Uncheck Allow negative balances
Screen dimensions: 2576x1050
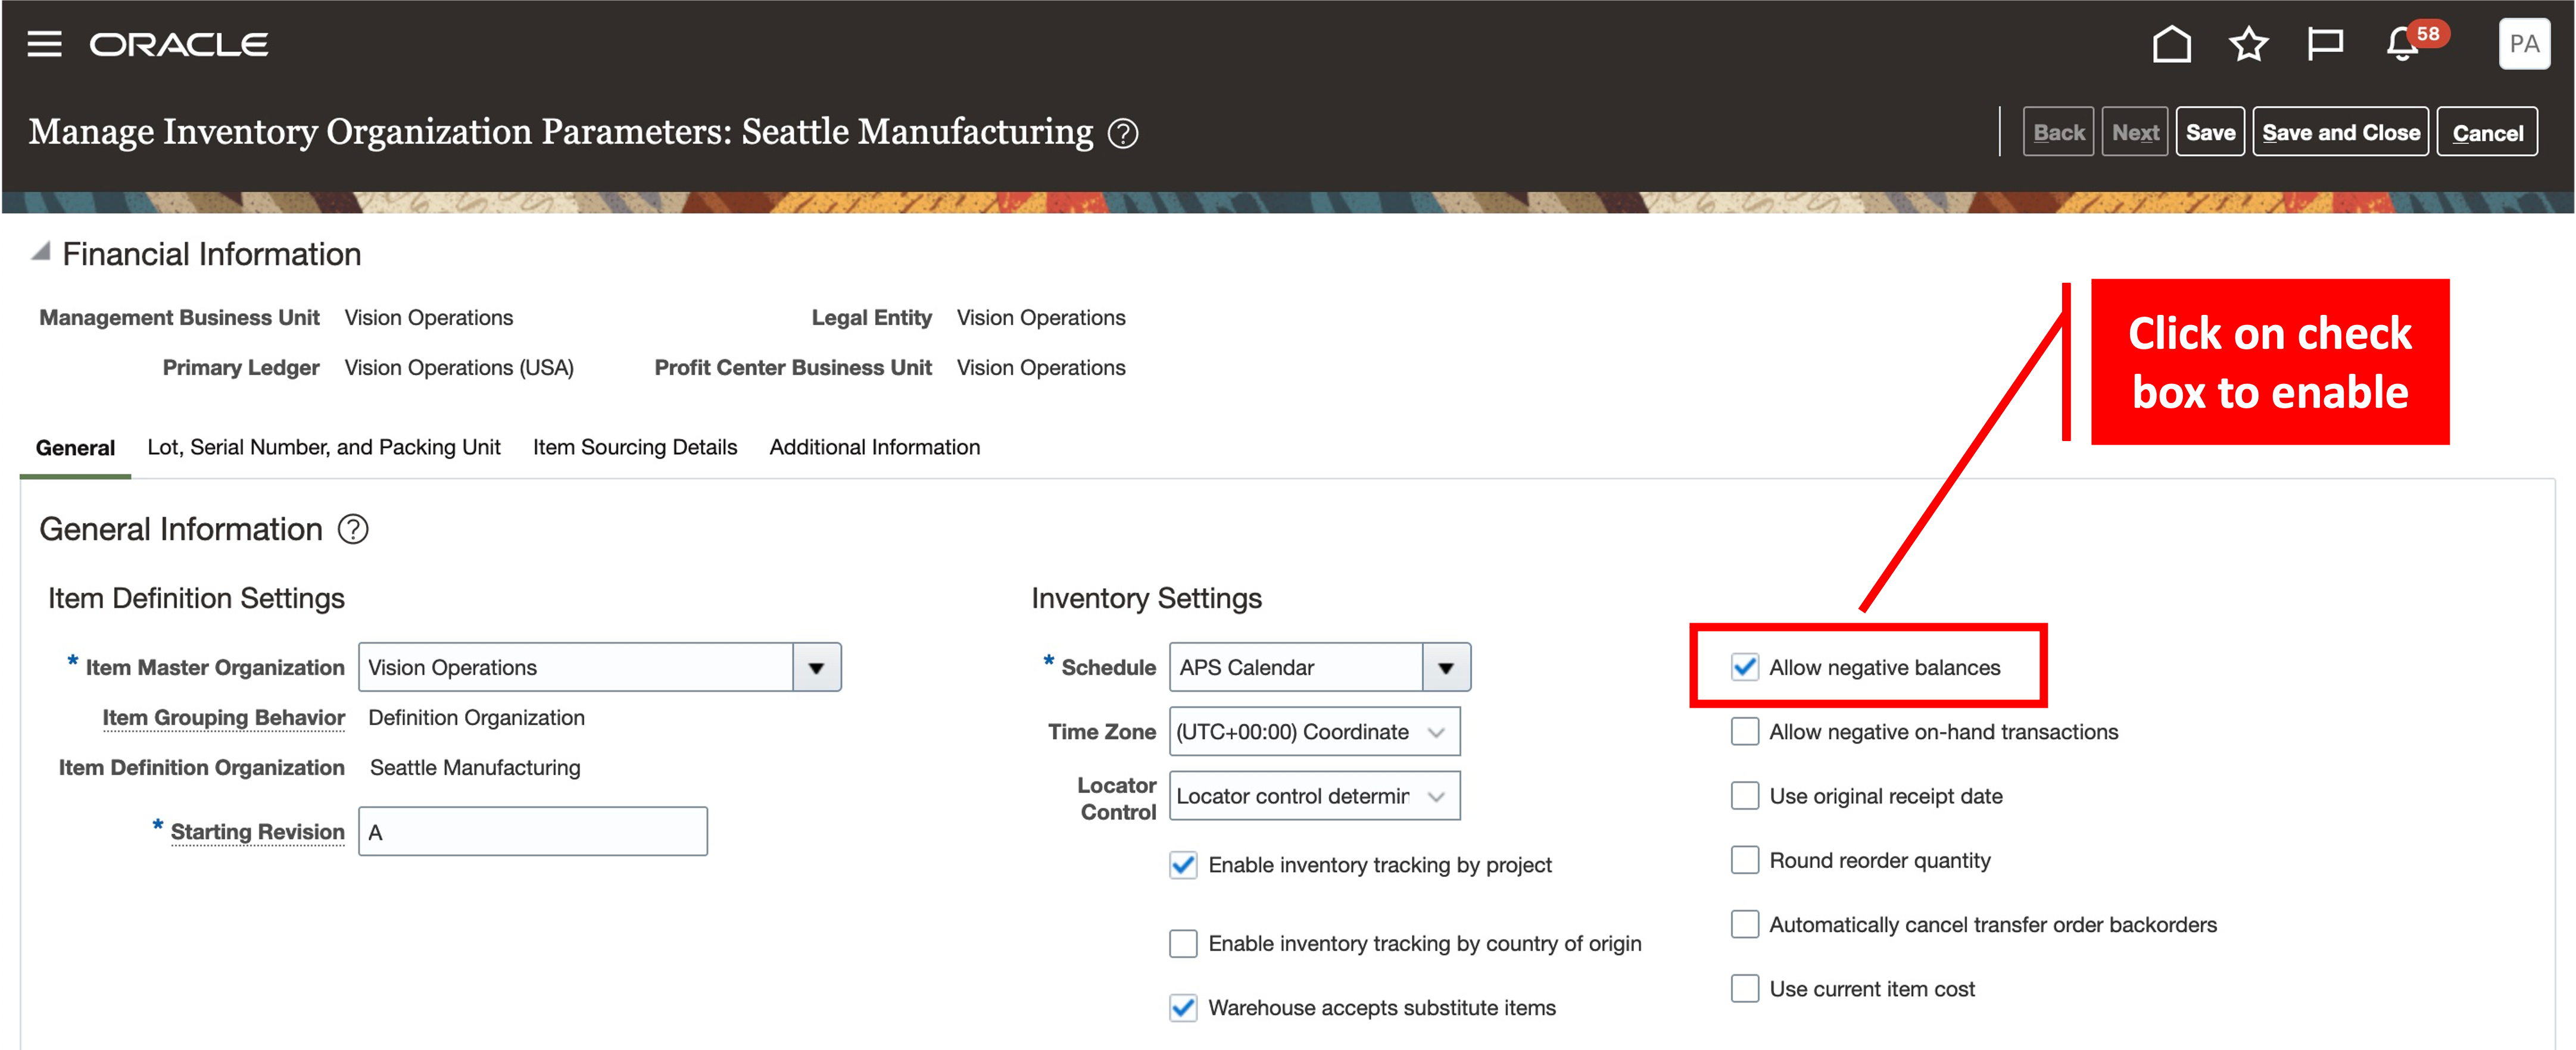(1745, 667)
